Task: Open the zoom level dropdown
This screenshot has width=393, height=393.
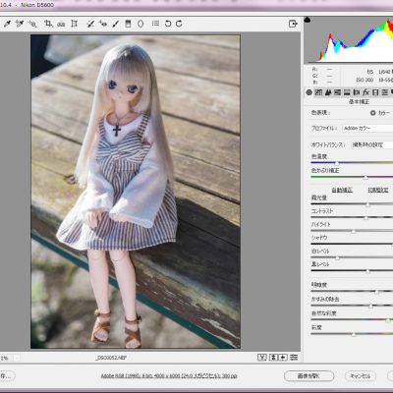Action: pos(17,358)
